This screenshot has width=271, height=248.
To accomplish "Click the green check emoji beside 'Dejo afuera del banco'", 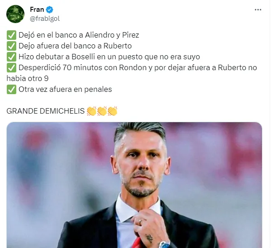I will pos(11,46).
